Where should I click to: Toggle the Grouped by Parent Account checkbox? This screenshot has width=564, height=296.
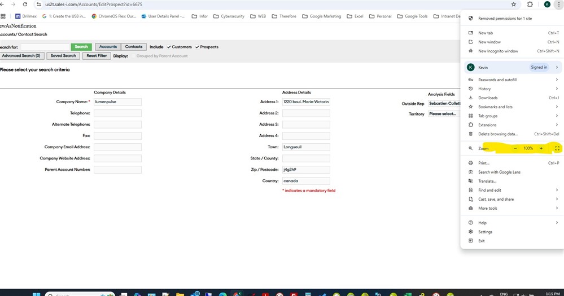coord(133,56)
